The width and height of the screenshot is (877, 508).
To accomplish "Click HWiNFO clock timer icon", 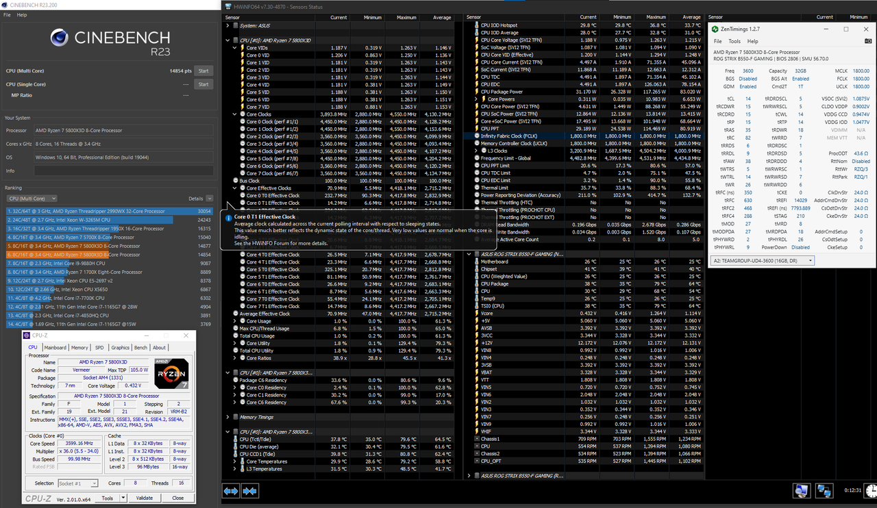I will [870, 490].
